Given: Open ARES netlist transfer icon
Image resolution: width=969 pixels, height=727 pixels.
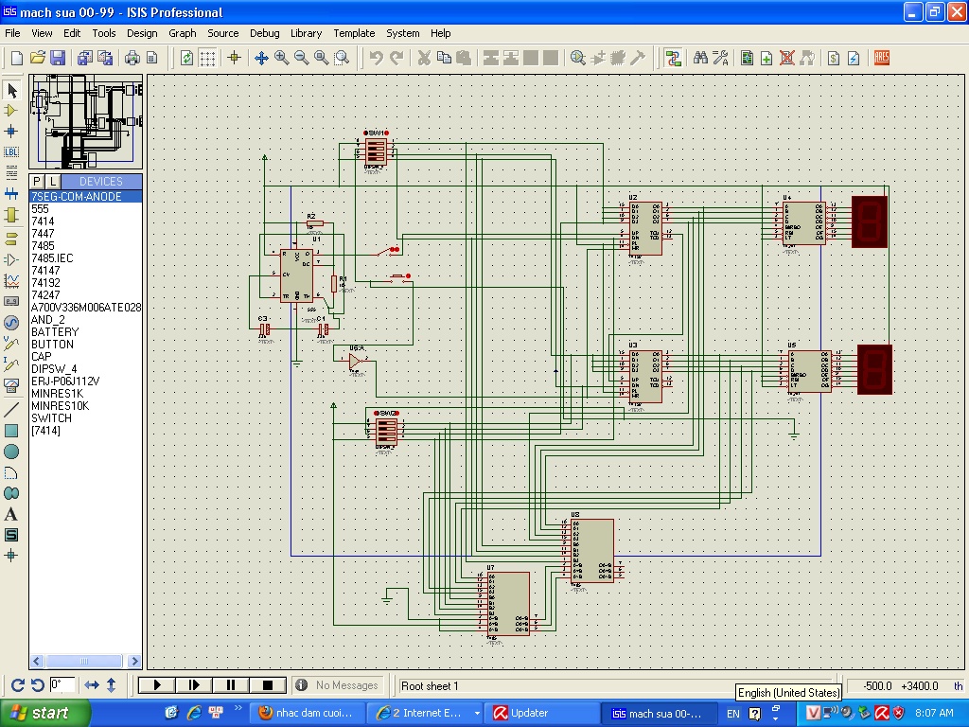Looking at the screenshot, I should click(x=882, y=58).
